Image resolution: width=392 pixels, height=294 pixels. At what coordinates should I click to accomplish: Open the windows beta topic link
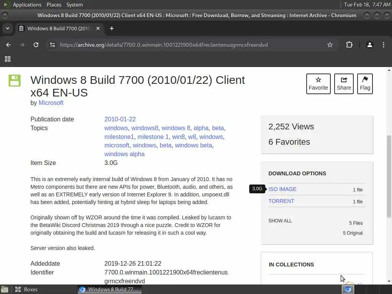coord(193,145)
